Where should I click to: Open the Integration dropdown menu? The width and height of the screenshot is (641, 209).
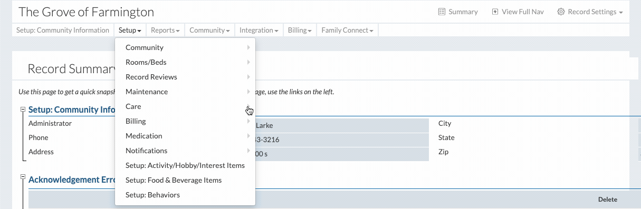259,31
